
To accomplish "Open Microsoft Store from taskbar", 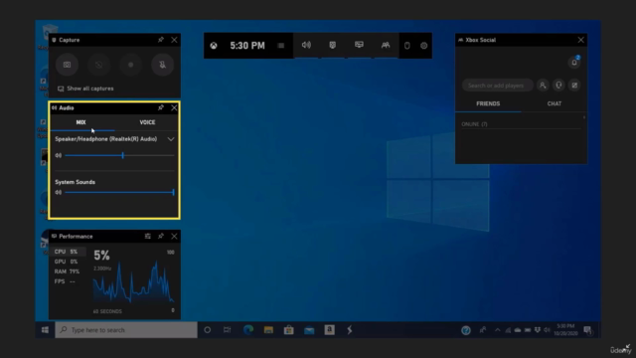I will click(x=289, y=330).
